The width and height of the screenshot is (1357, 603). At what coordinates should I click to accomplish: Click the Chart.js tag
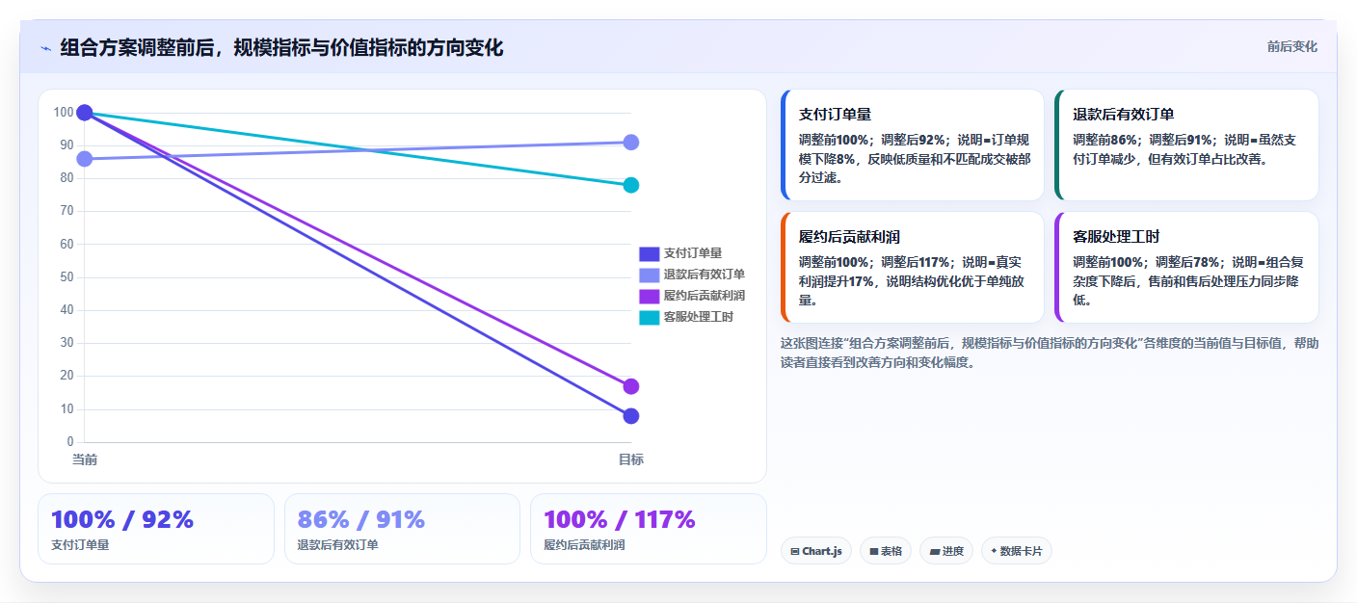click(815, 551)
